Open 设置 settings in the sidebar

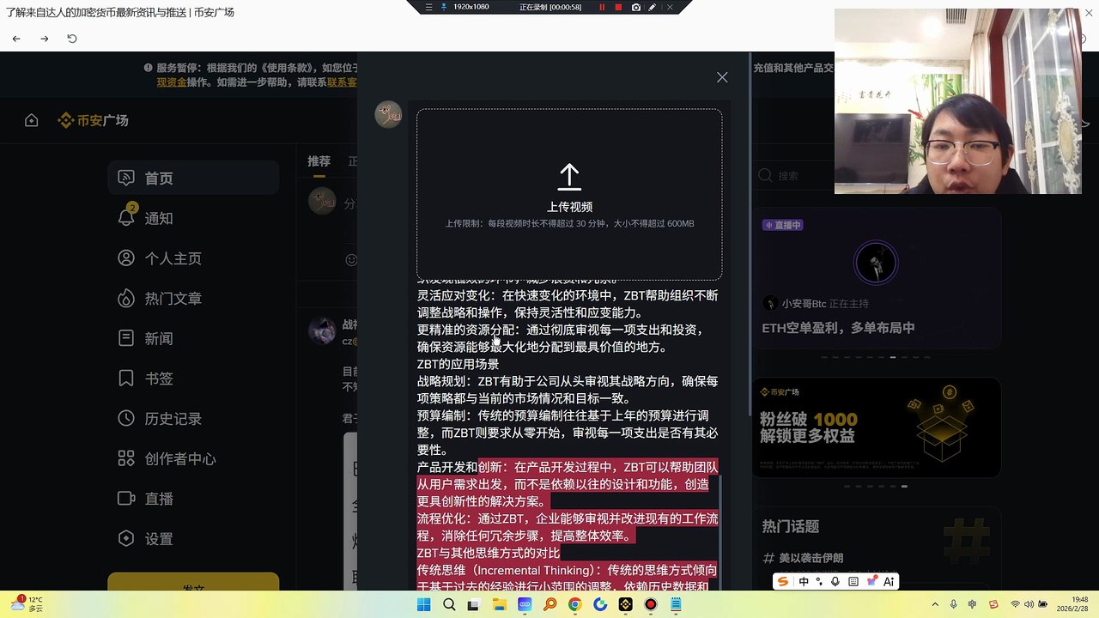193,539
